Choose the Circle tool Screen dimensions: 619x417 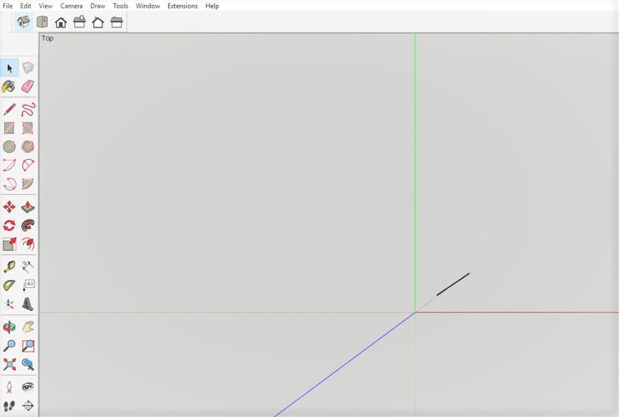click(9, 146)
